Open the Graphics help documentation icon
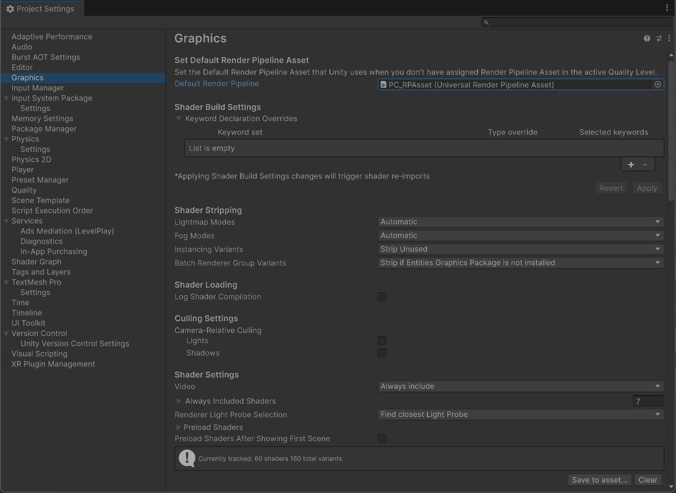676x493 pixels. pyautogui.click(x=647, y=38)
